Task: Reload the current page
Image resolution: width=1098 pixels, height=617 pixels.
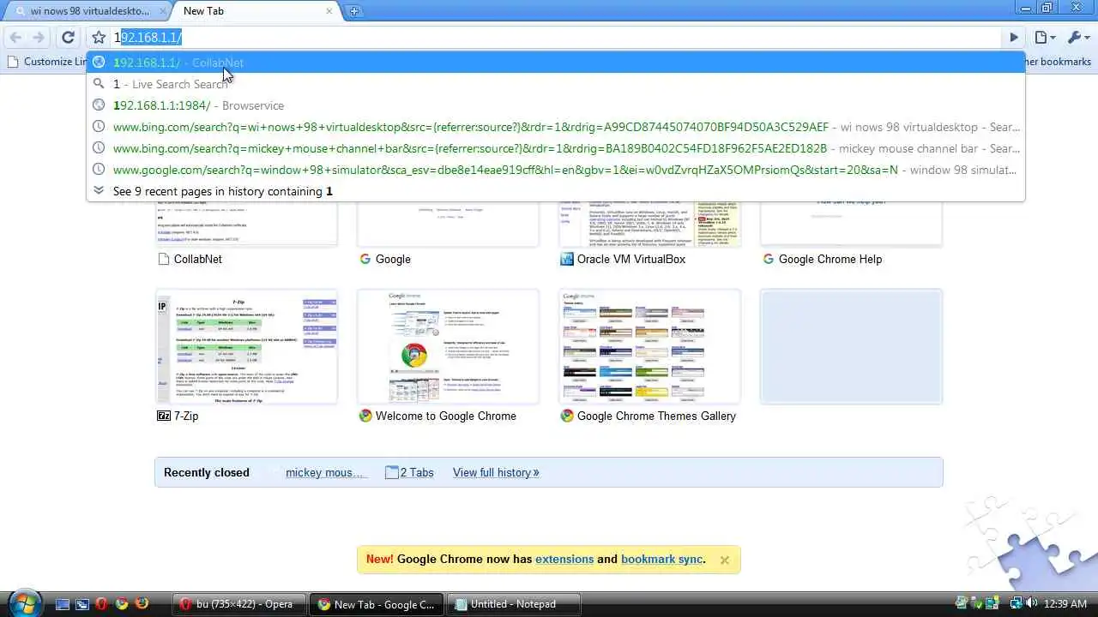Action: click(68, 37)
